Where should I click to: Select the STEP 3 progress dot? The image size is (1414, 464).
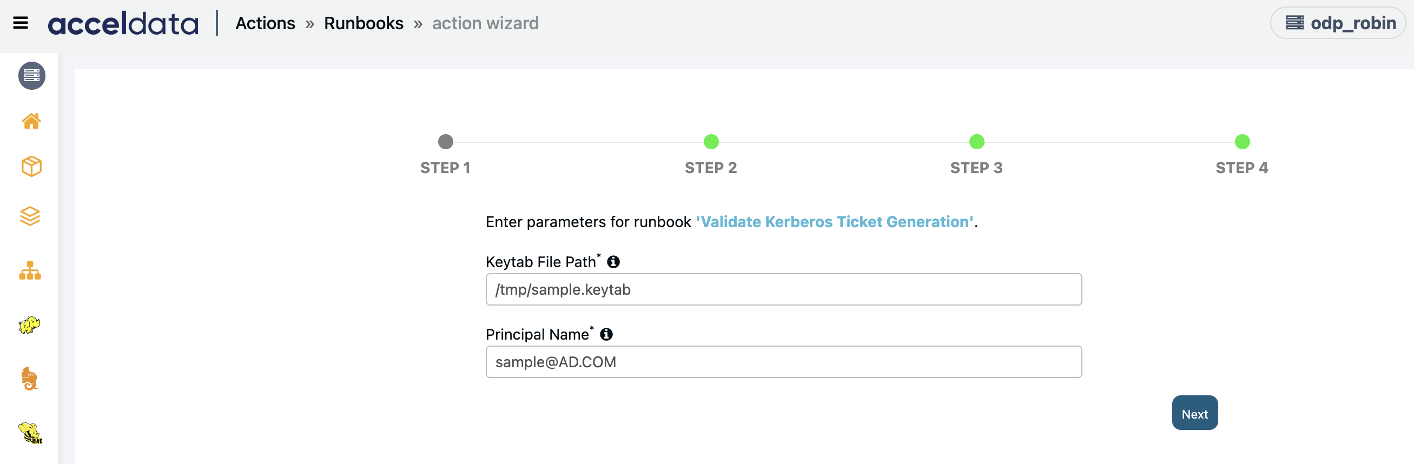pos(976,142)
